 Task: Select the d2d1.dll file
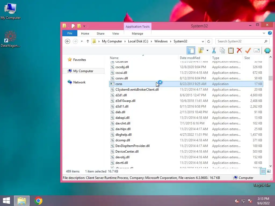(x=186, y=95)
